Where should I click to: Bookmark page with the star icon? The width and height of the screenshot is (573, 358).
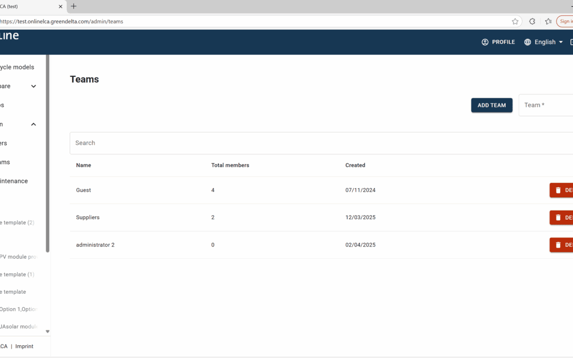pos(515,22)
